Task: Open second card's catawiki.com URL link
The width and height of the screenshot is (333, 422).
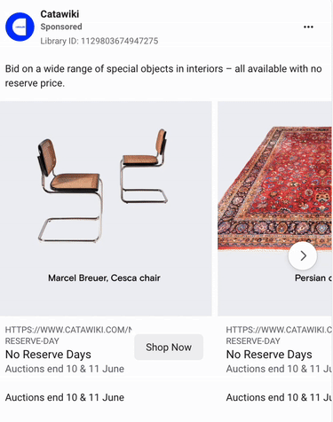Action: point(279,335)
